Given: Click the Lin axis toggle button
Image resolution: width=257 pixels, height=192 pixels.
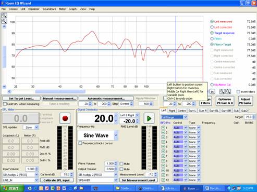Looking at the screenshot, I should [212, 91].
